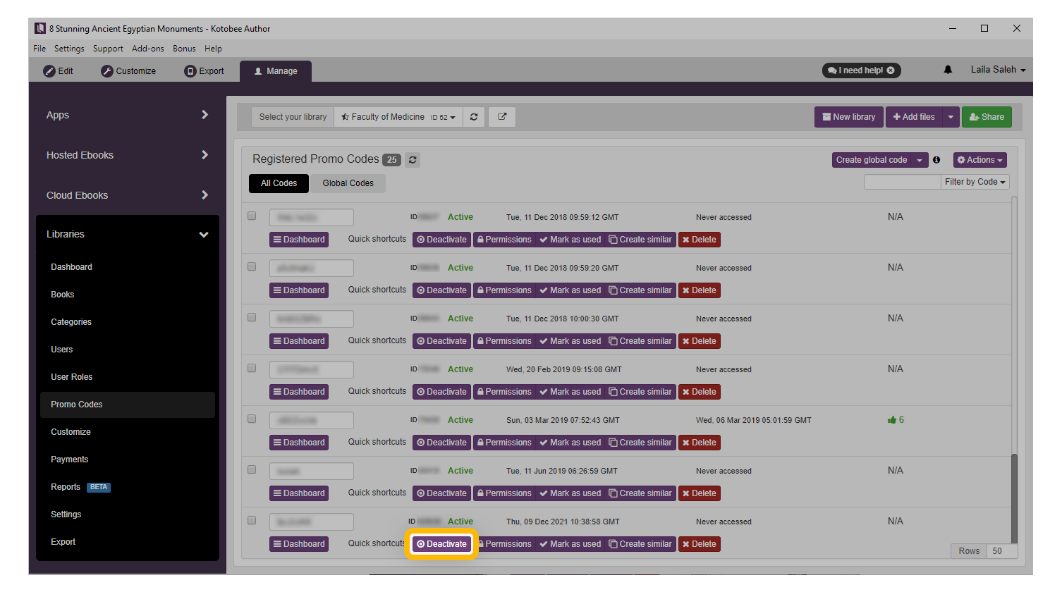Open User Roles in the sidebar
Viewport: 1062px width, 592px height.
pyautogui.click(x=71, y=377)
